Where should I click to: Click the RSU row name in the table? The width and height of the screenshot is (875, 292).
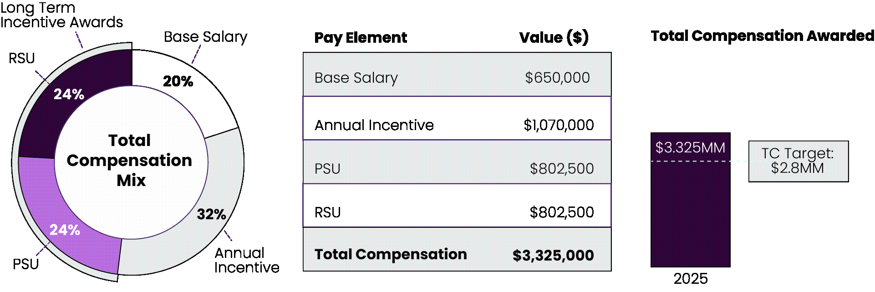(327, 212)
